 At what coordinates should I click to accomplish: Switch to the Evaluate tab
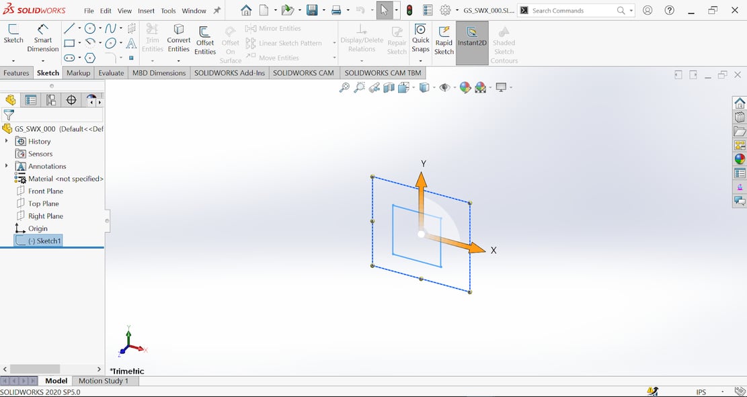click(x=111, y=73)
